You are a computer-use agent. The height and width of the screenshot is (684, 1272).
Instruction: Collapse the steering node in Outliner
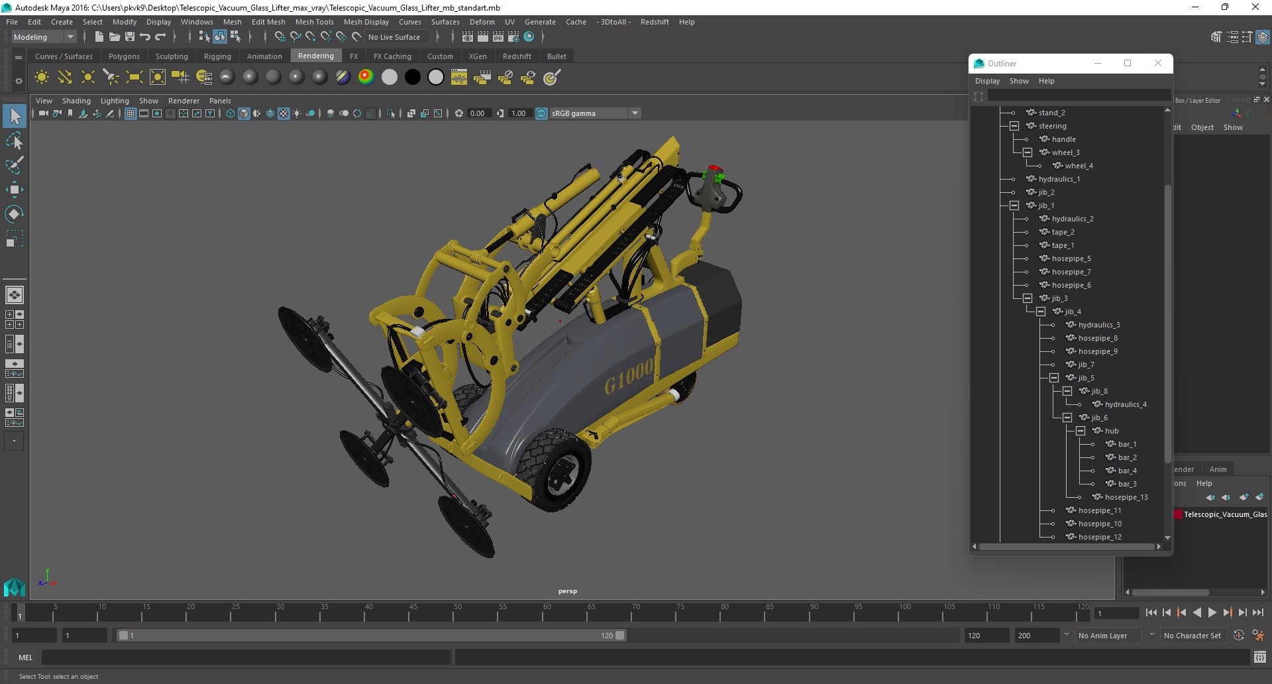(1014, 126)
